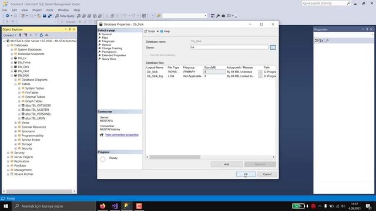Click the Refresh icon in Object Explorer
376x211 pixels.
coord(41,35)
